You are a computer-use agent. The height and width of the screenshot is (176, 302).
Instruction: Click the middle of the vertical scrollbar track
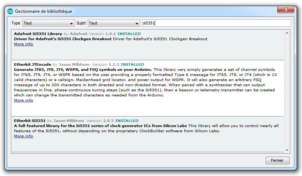coord(287,91)
